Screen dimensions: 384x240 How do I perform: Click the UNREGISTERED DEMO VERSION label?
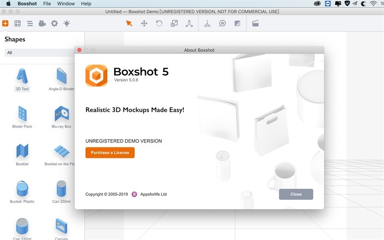tap(124, 141)
